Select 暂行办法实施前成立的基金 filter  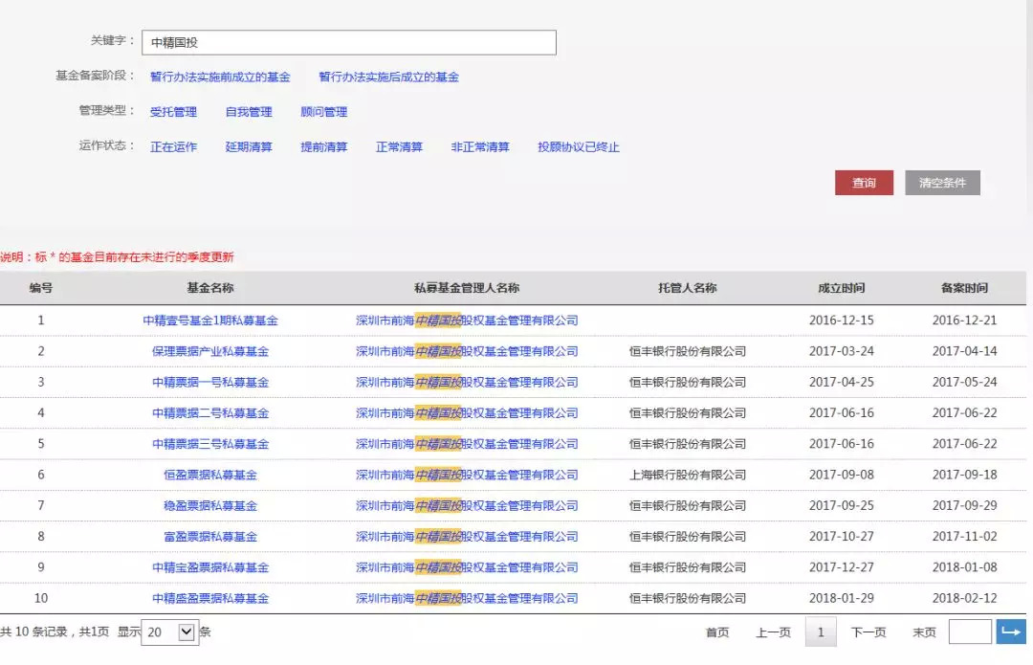click(220, 77)
